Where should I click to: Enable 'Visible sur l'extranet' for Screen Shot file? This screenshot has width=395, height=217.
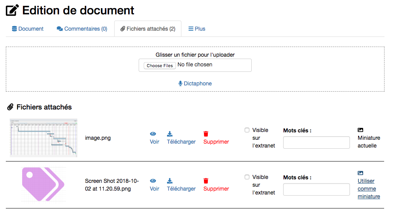click(247, 177)
